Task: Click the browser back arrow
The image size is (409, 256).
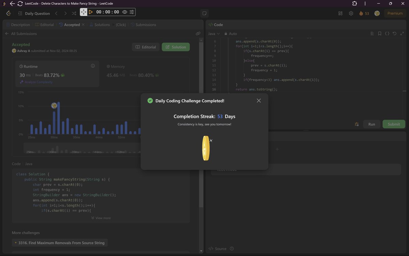Action: coord(12,3)
